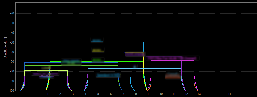Click channel 13 axis label
The image size is (257, 97).
tap(199, 94)
